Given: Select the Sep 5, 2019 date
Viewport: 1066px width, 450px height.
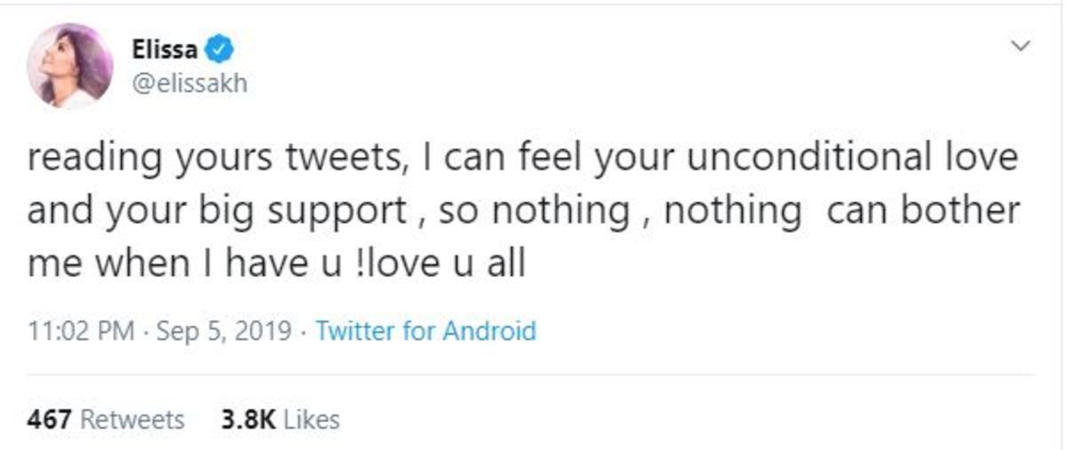Looking at the screenshot, I should pyautogui.click(x=224, y=332).
